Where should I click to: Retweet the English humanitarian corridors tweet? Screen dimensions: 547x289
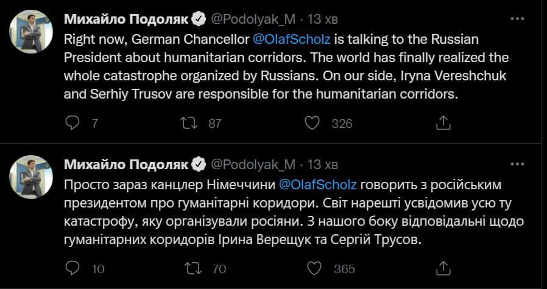pos(191,123)
